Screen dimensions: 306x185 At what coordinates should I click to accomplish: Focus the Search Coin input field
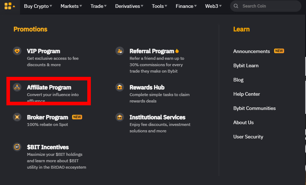[266, 6]
